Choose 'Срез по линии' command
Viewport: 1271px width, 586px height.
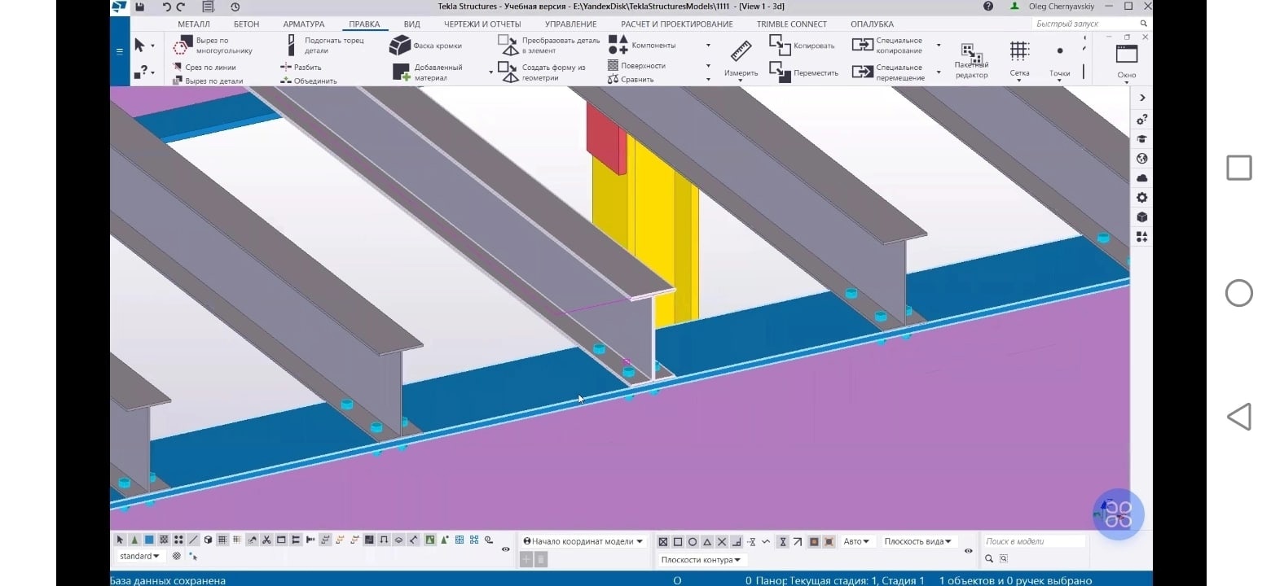click(x=205, y=68)
